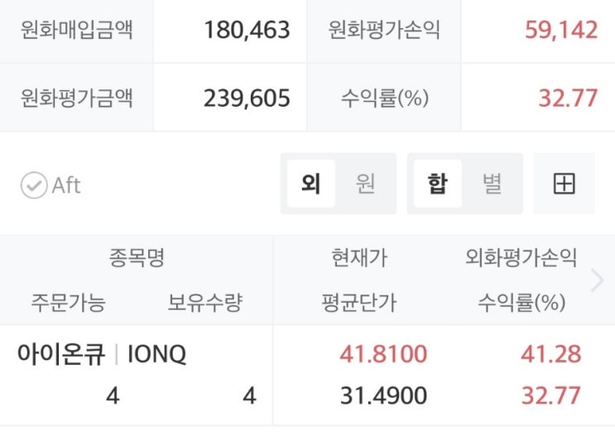Click the 평균단가 column header
The image size is (615, 436).
358,303
